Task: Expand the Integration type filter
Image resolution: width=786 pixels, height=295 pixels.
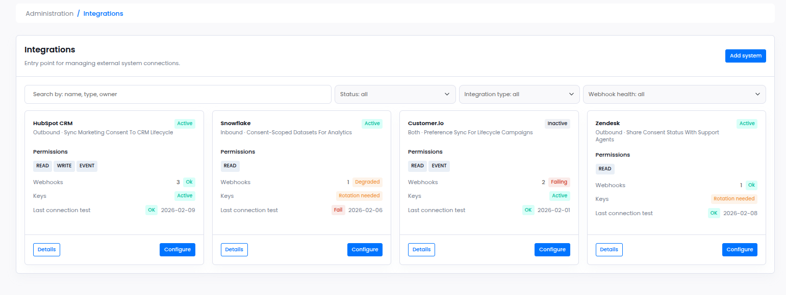Action: pyautogui.click(x=518, y=94)
